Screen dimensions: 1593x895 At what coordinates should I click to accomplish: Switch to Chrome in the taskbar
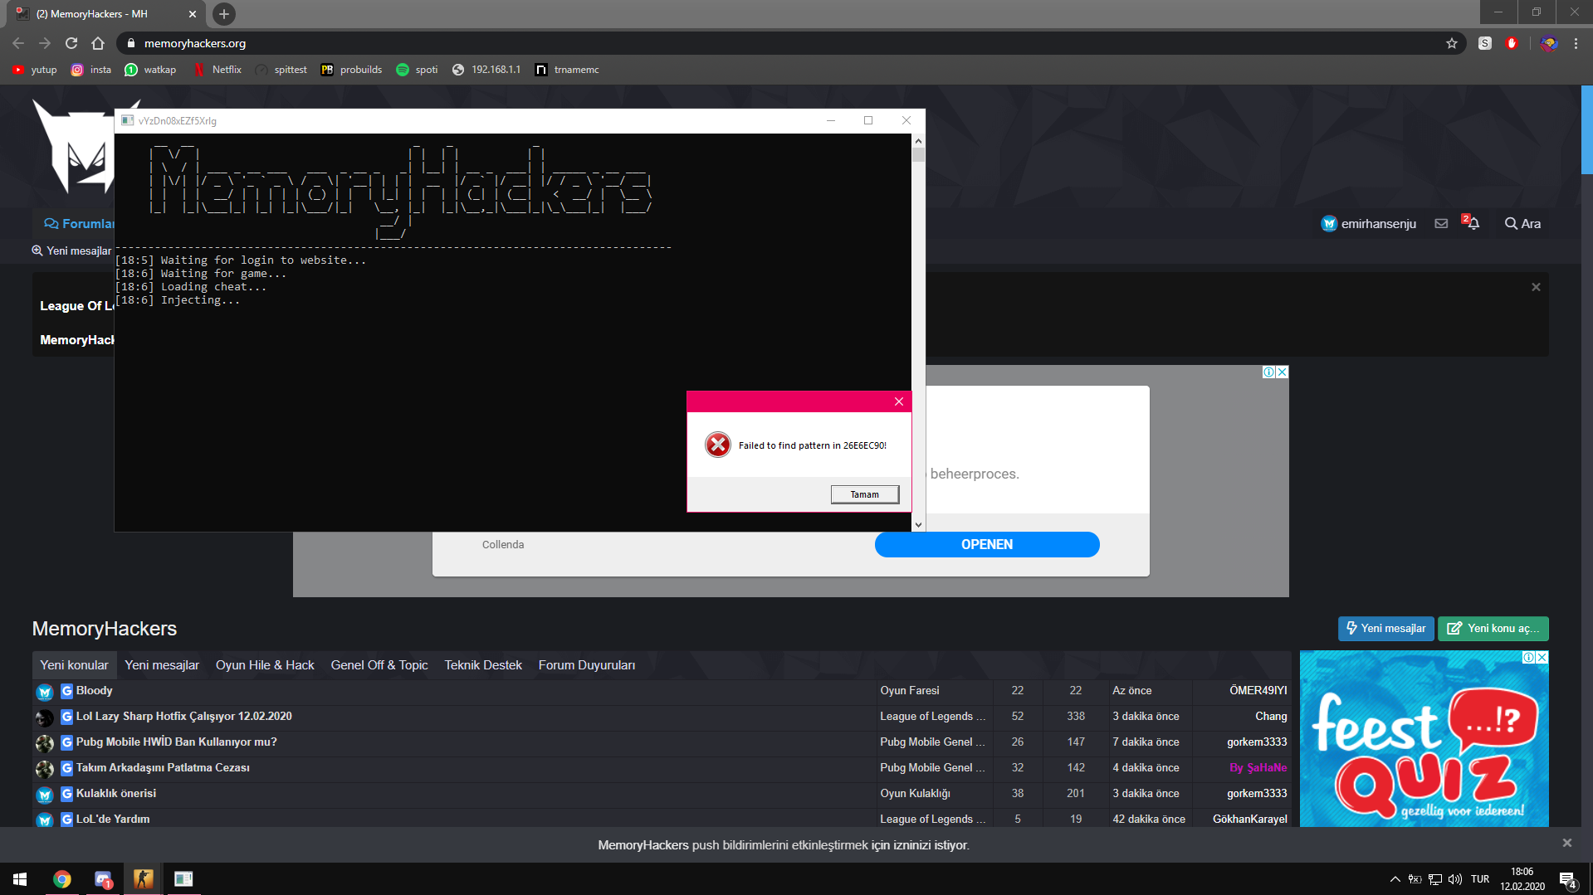pos(61,878)
